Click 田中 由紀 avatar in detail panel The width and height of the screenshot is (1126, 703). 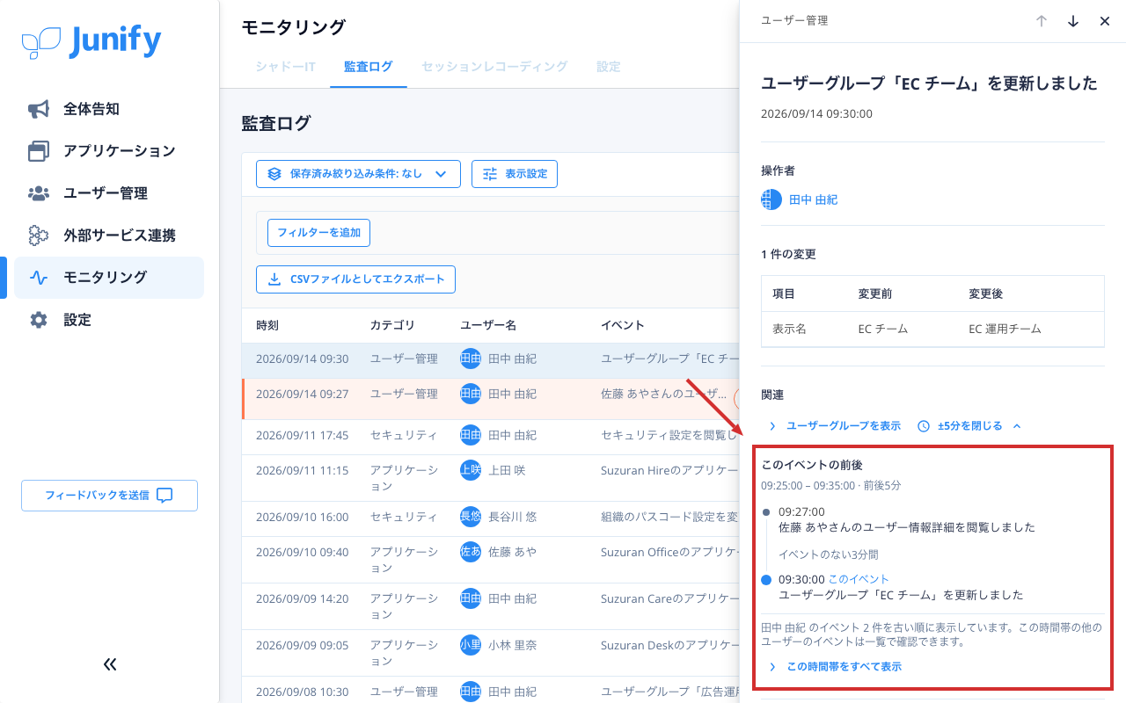click(x=771, y=199)
